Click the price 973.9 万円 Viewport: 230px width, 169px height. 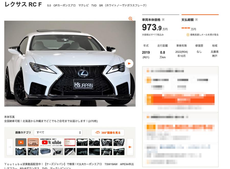click(155, 27)
